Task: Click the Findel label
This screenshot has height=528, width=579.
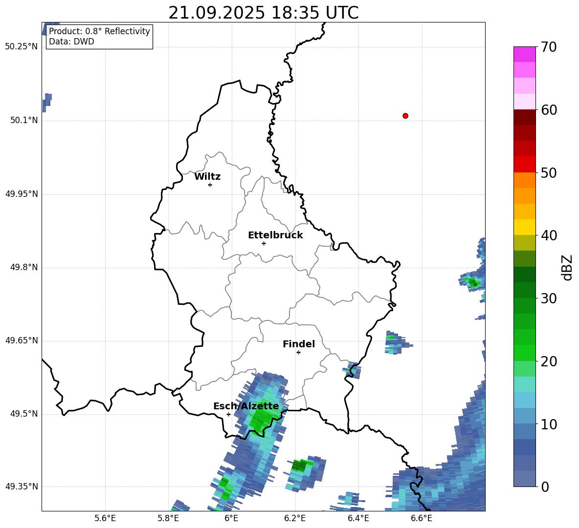Action: pyautogui.click(x=299, y=344)
